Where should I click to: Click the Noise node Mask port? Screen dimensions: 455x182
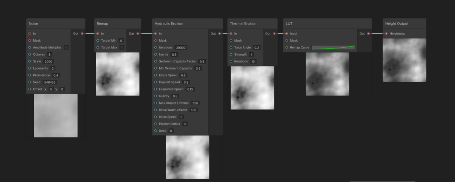30,40
